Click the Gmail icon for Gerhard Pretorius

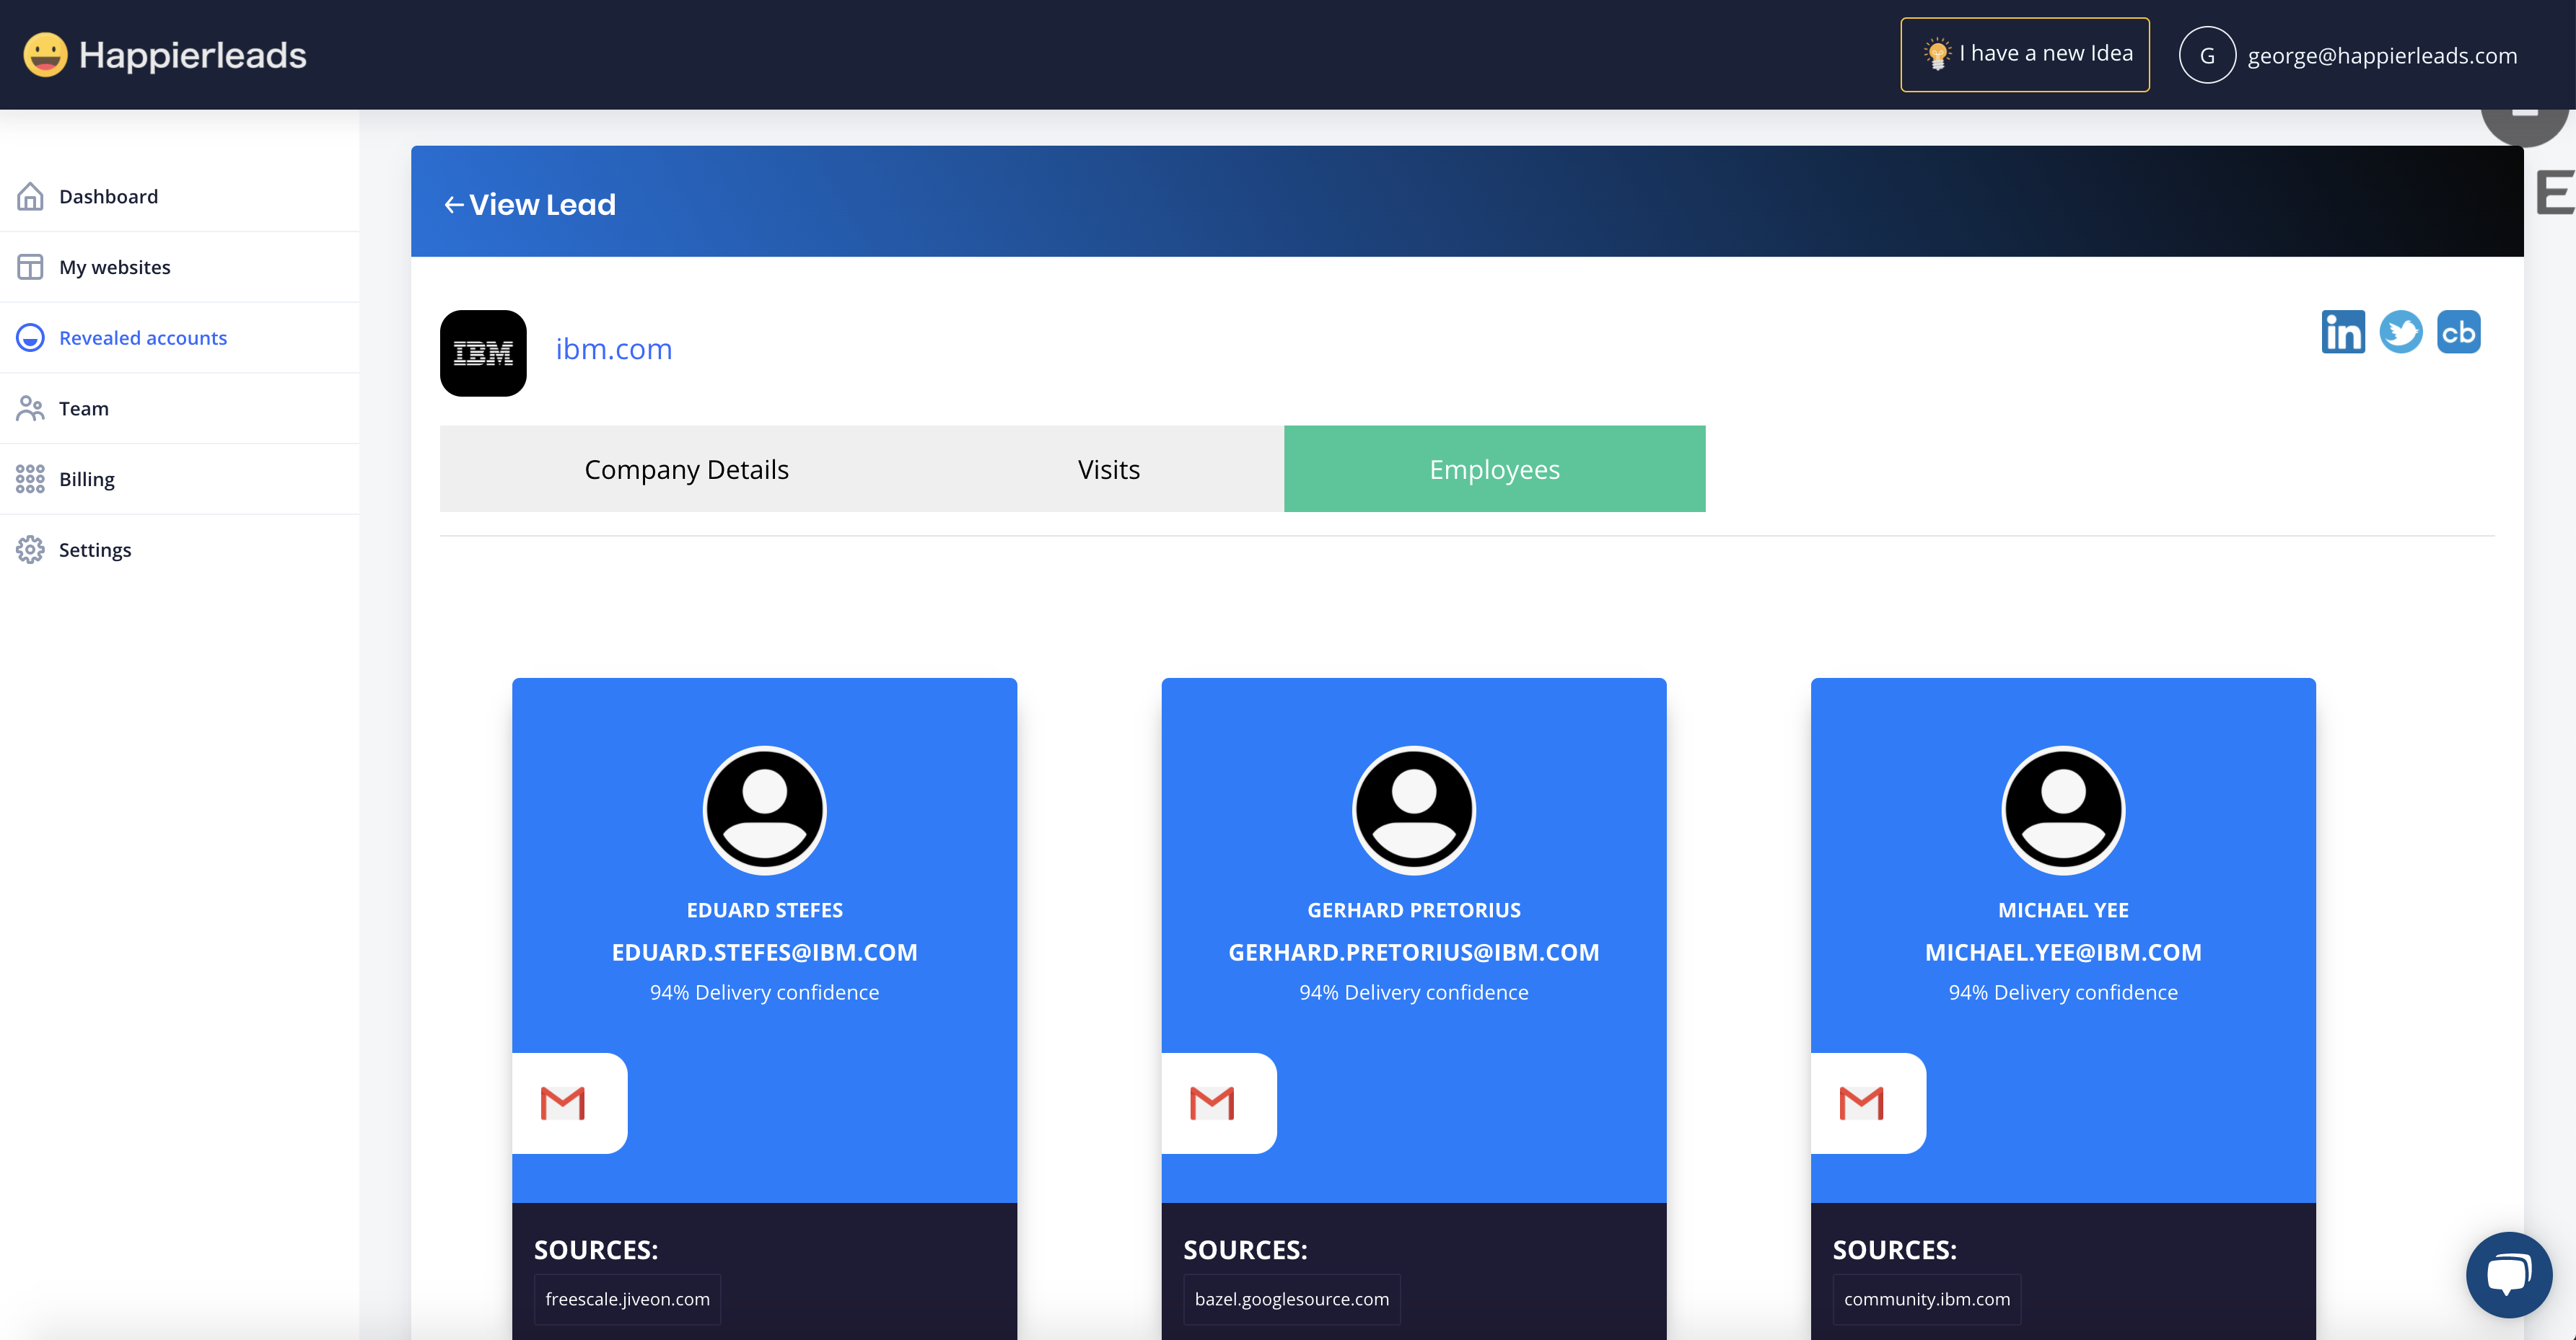tap(1212, 1103)
